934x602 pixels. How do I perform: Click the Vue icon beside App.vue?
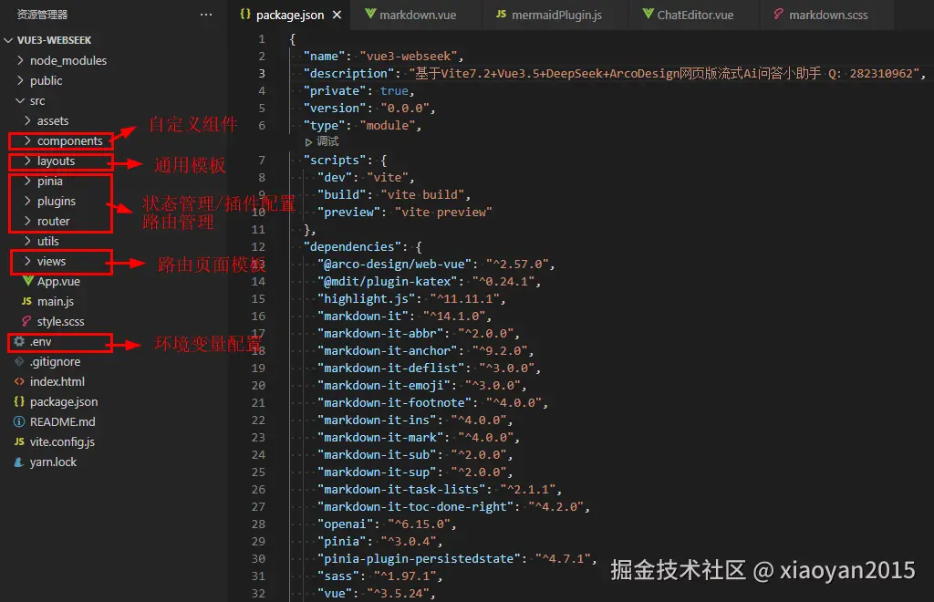pos(27,281)
